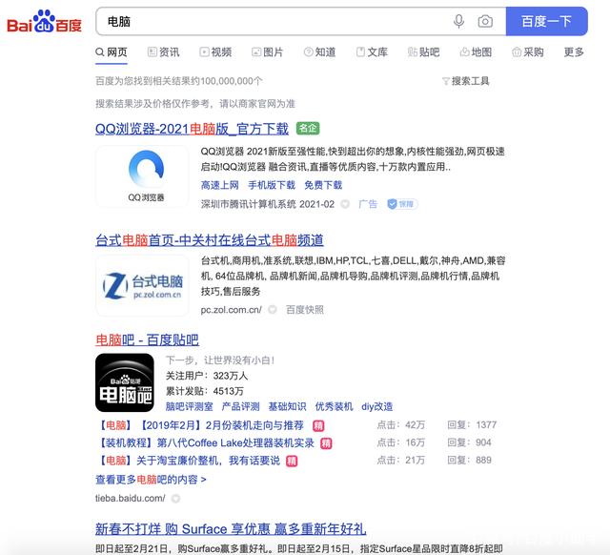
Task: Click the 名企 green badge
Action: pos(308,129)
